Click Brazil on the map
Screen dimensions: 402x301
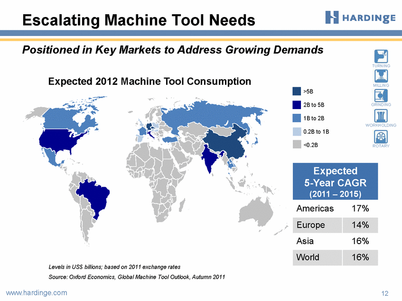[x=95, y=196]
